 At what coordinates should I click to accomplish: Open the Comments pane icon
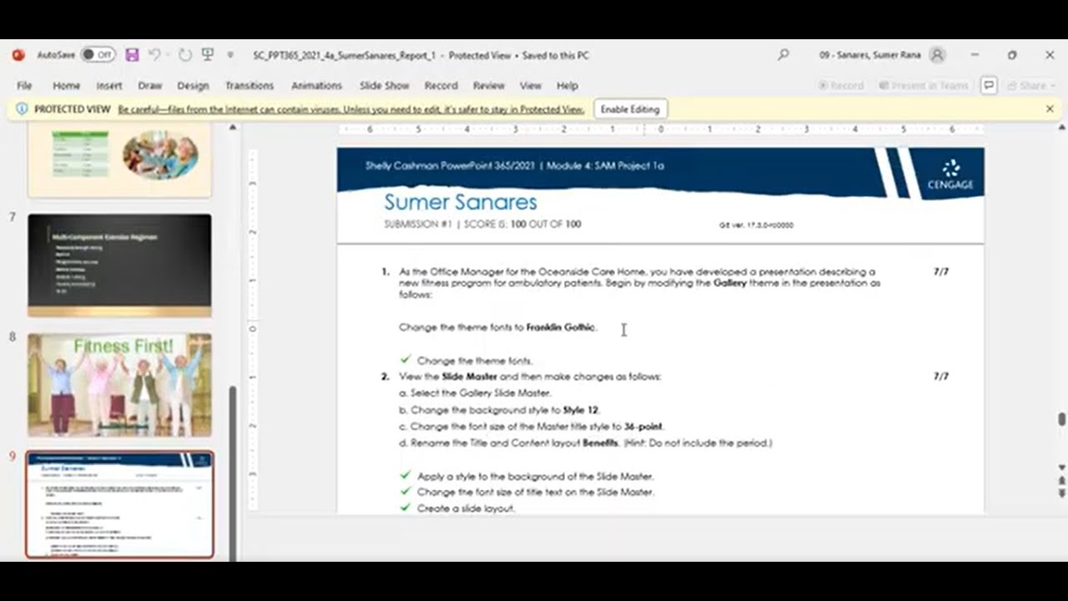coord(989,86)
